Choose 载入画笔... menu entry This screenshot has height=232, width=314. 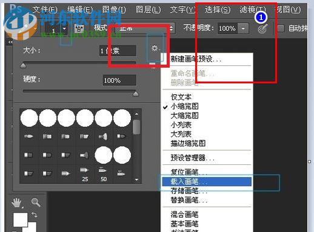tap(207, 181)
